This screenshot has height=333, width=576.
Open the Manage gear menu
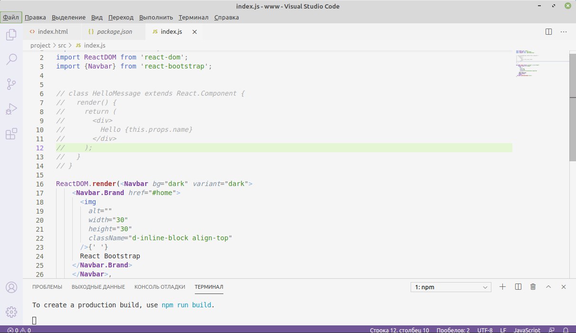[x=11, y=312]
